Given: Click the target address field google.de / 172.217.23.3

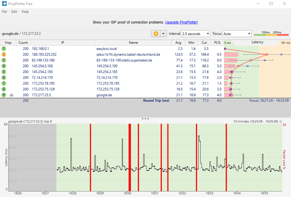Looking at the screenshot, I should pyautogui.click(x=75, y=34).
